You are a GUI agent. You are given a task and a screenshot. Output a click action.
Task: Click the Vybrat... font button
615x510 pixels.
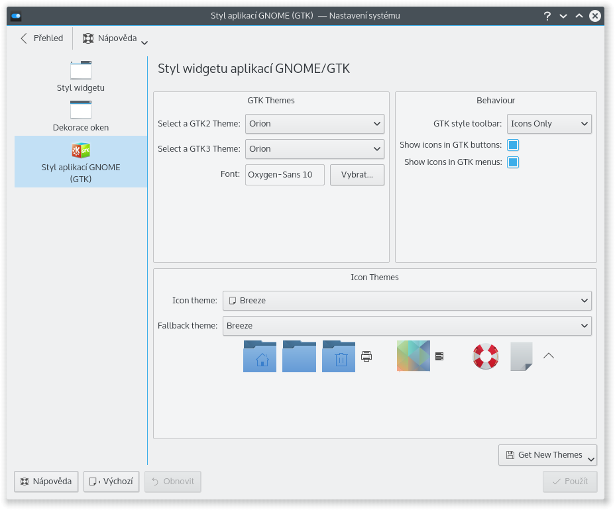(x=357, y=175)
